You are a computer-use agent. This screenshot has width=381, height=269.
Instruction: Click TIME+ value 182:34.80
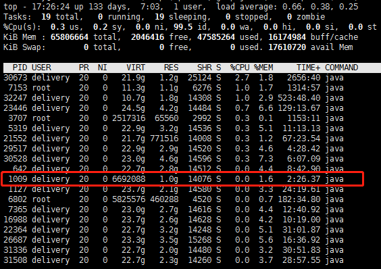tap(299, 199)
